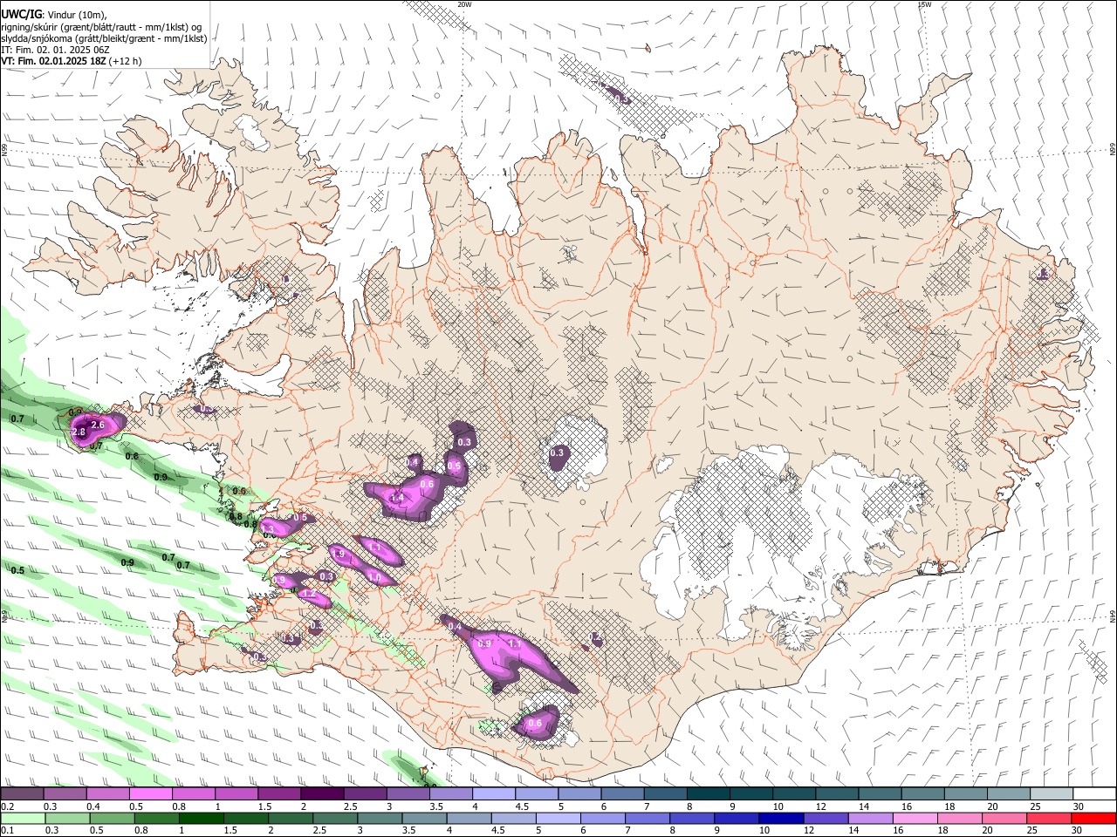
Task: Choose the grey-green 2.5 rain legend swatch
Action: coord(335,819)
